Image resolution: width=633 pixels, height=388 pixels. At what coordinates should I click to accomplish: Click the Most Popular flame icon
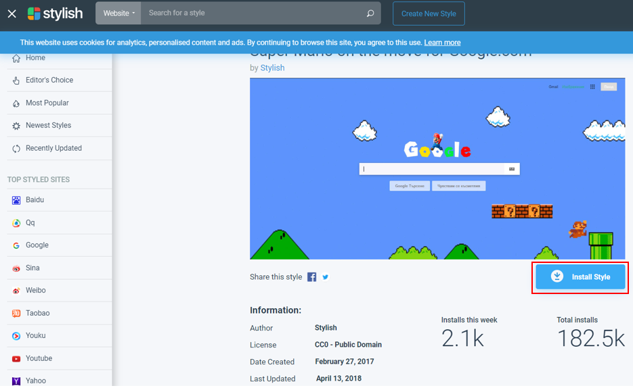16,103
